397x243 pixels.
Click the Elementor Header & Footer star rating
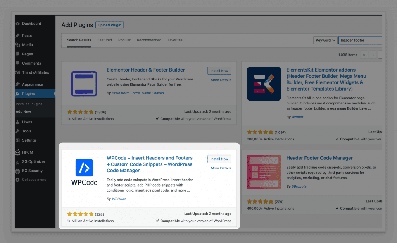point(80,112)
